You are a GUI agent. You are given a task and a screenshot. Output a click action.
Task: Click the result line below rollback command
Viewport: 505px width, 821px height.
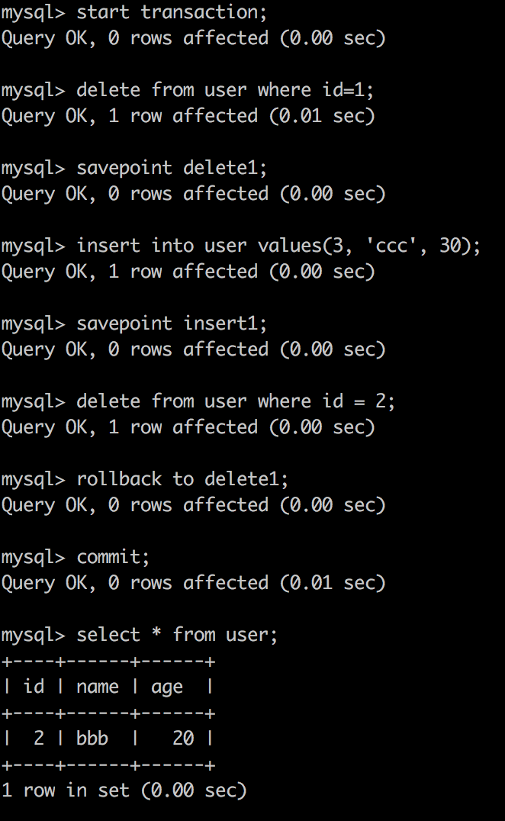click(x=194, y=505)
